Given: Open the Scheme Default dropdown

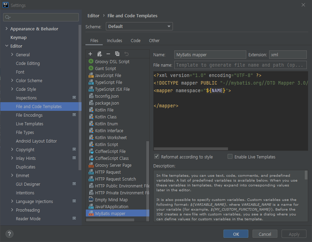Looking at the screenshot, I should (x=139, y=26).
